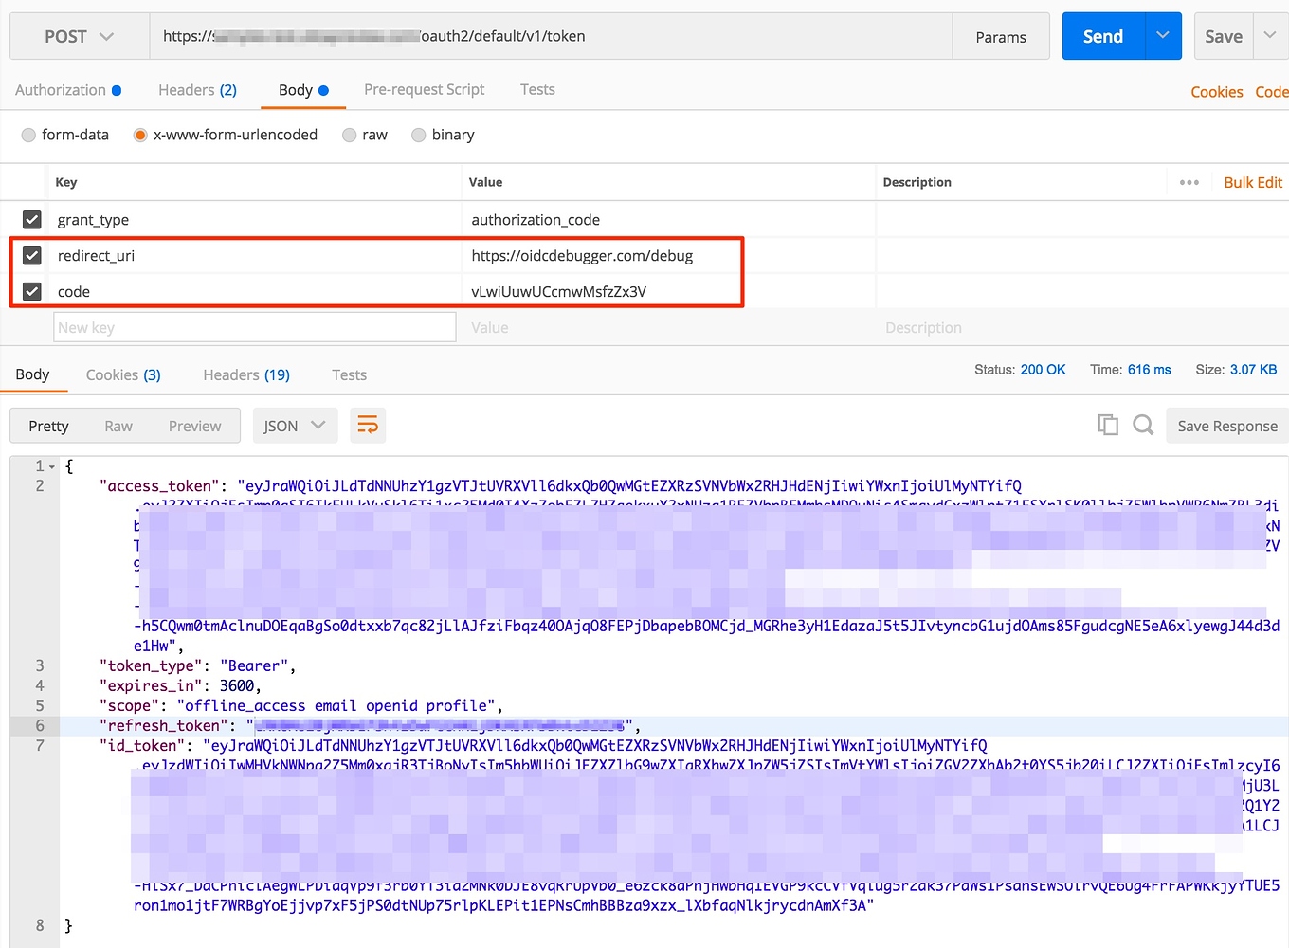The image size is (1289, 948).
Task: Click the New key input field
Action: pos(254,326)
